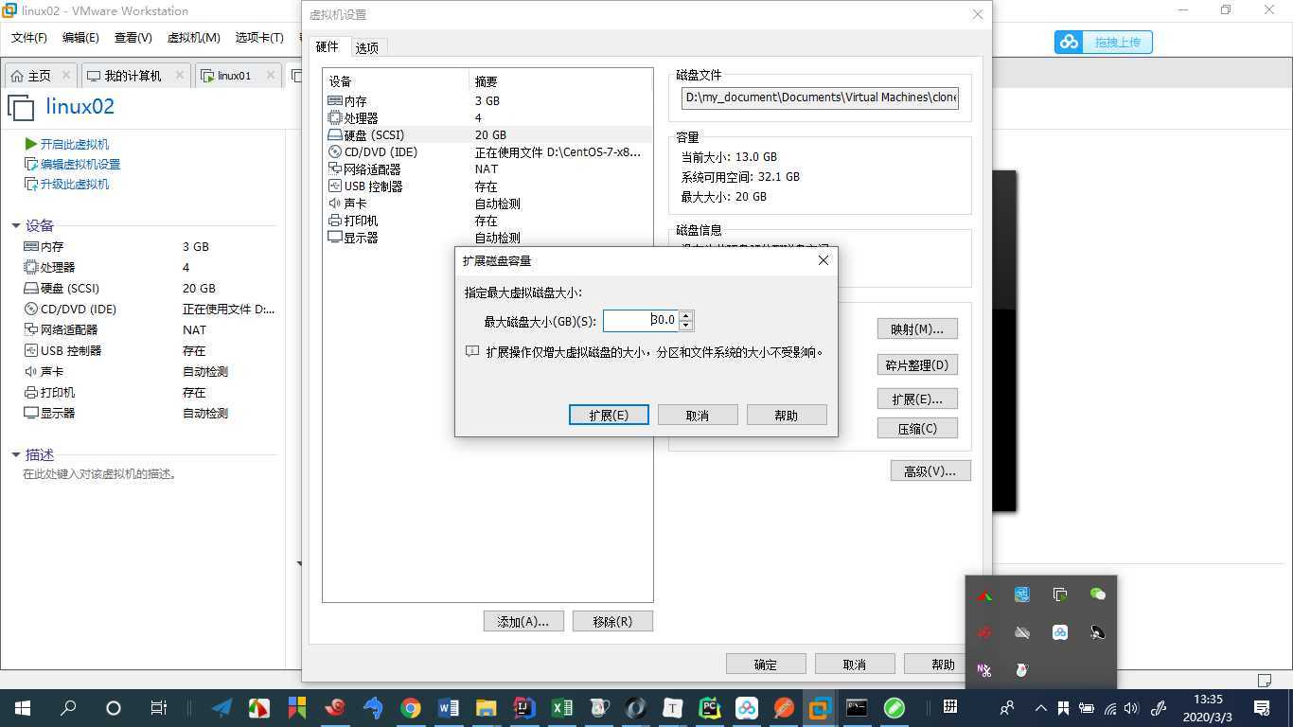The height and width of the screenshot is (727, 1293).
Task: Switch to the 选项 tab
Action: pyautogui.click(x=367, y=47)
